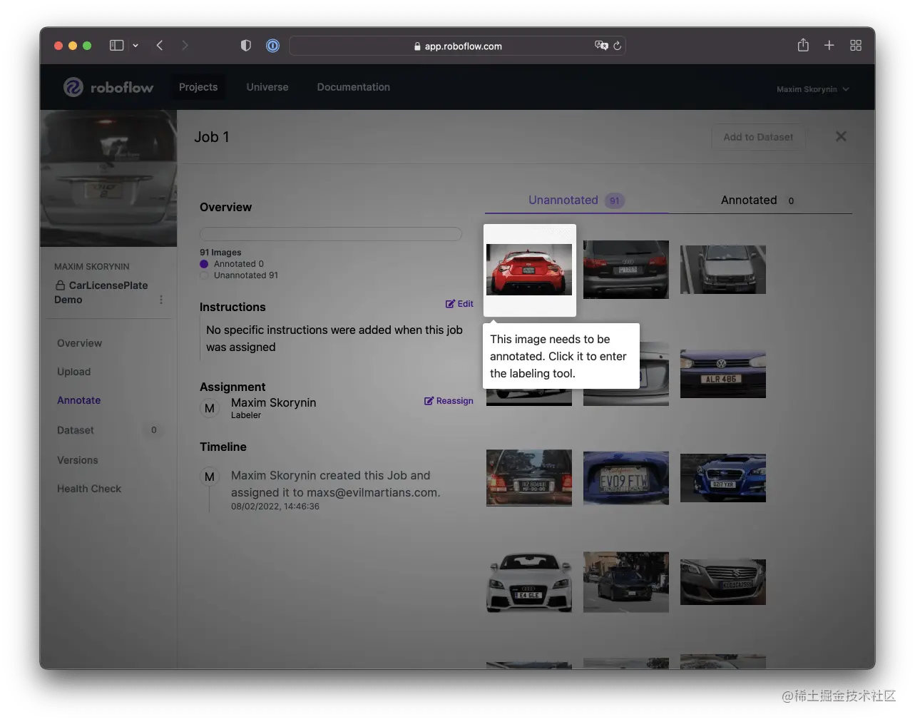Screen dimensions: 915x722
Task: Toggle the Safari sidebar
Action: tap(116, 45)
